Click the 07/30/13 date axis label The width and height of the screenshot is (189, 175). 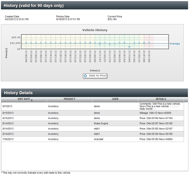click(139, 57)
